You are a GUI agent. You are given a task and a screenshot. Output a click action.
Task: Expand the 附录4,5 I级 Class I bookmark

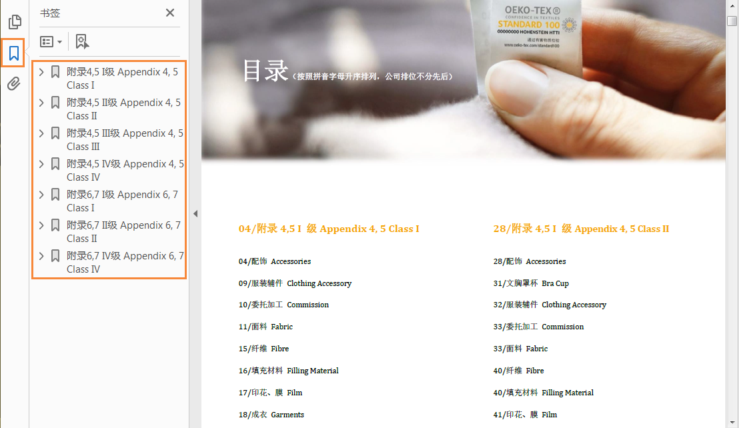(x=41, y=72)
